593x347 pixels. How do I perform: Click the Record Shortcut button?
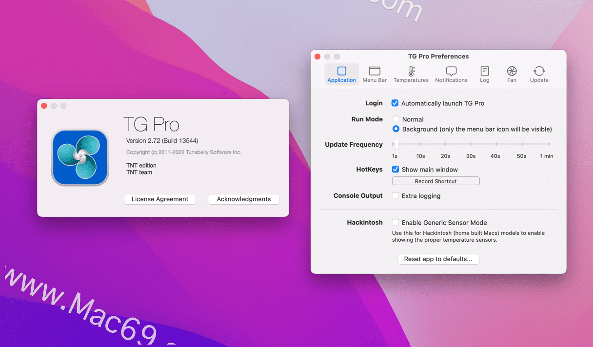pyautogui.click(x=435, y=181)
